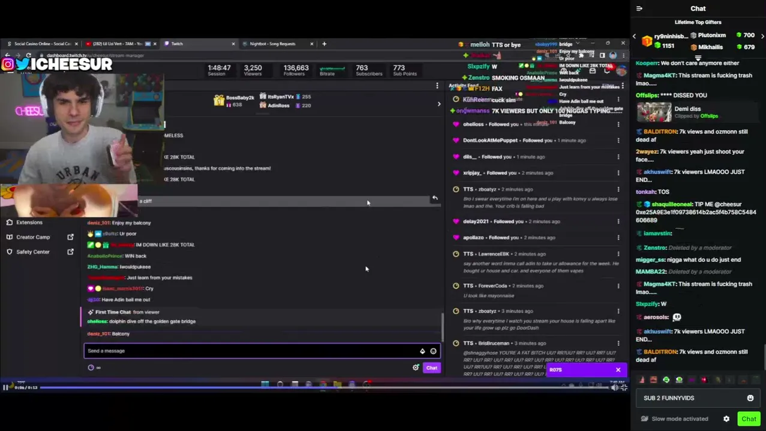This screenshot has width=766, height=431.
Task: Switch to the Nightbot Song Requests tab
Action: (276, 44)
